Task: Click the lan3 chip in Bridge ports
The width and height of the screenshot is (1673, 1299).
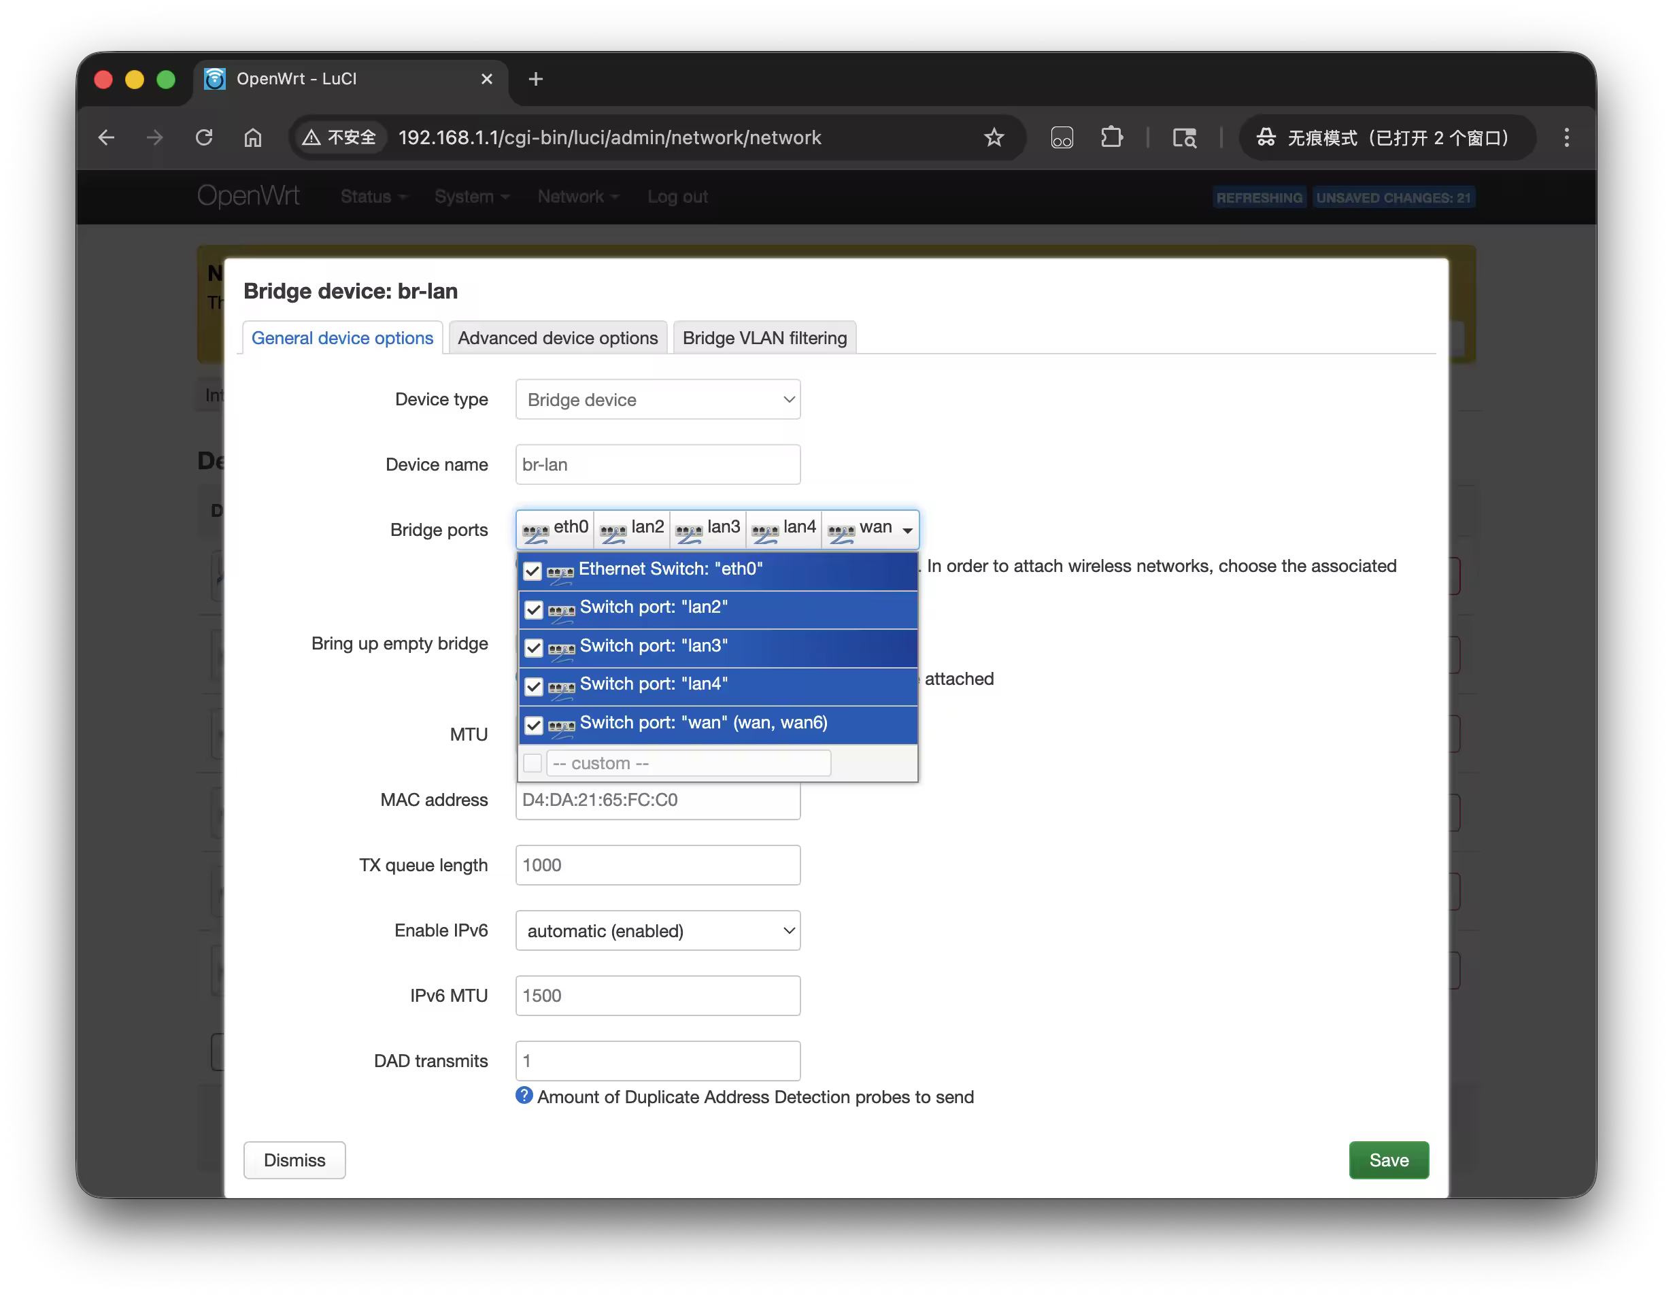Action: pos(708,528)
